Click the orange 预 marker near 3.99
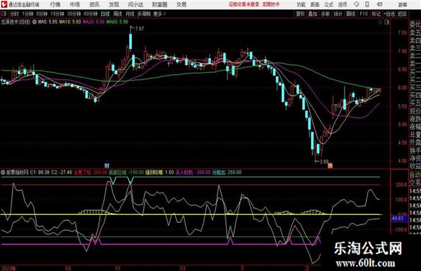Viewport: 421px width, 271px height. click(330, 166)
